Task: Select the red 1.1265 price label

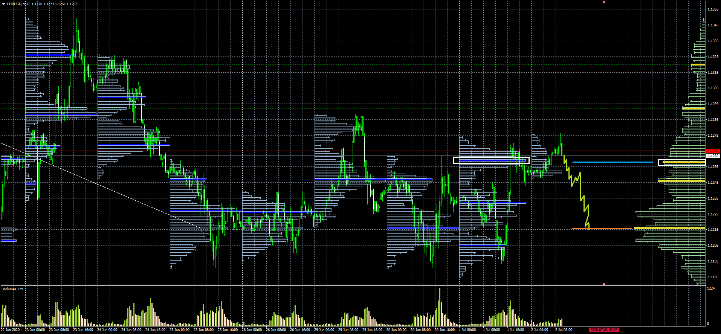Action: [x=713, y=151]
